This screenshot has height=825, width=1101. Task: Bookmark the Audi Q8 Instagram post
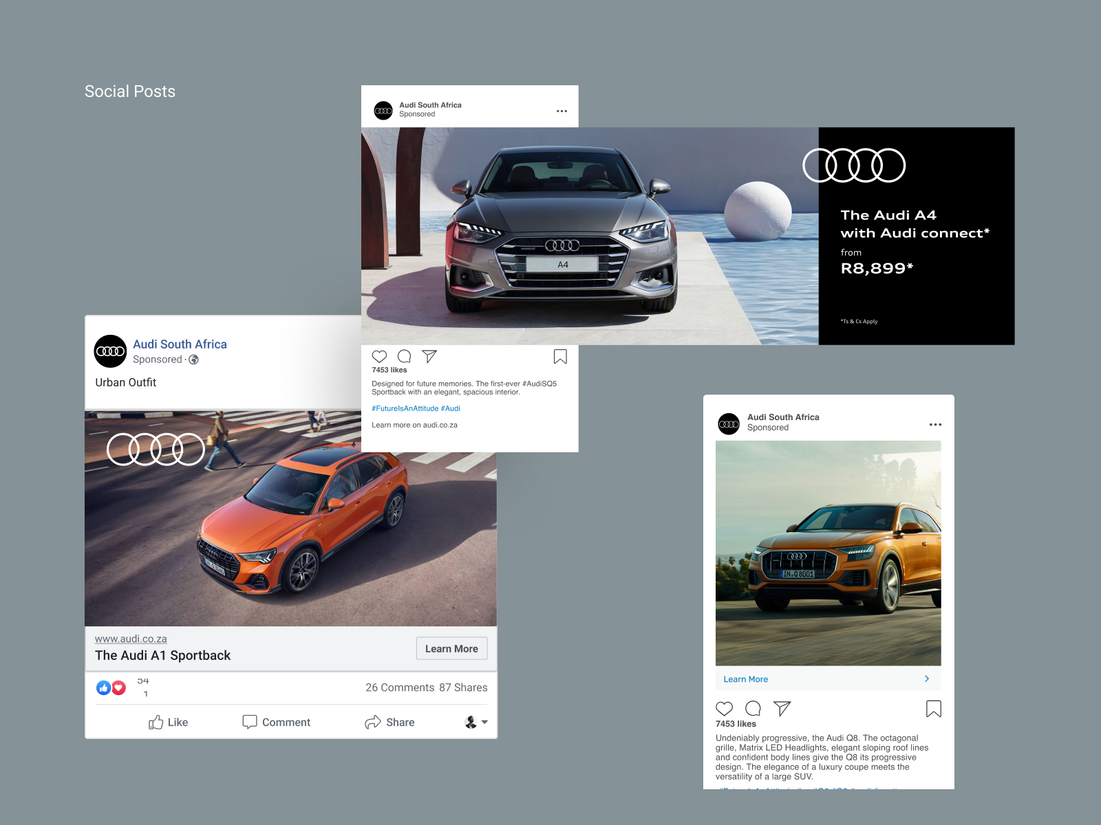(x=934, y=709)
